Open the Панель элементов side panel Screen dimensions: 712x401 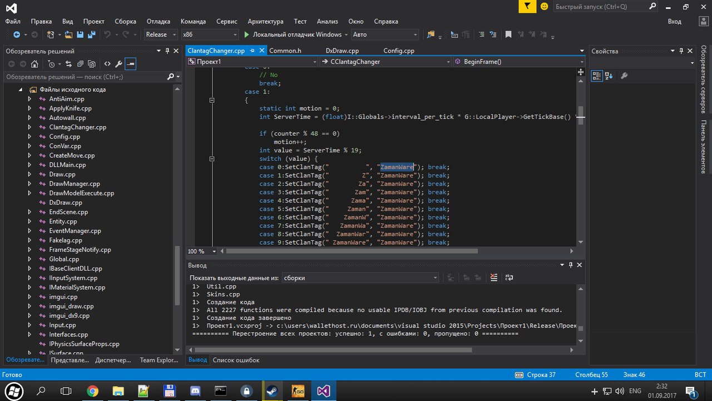[704, 147]
